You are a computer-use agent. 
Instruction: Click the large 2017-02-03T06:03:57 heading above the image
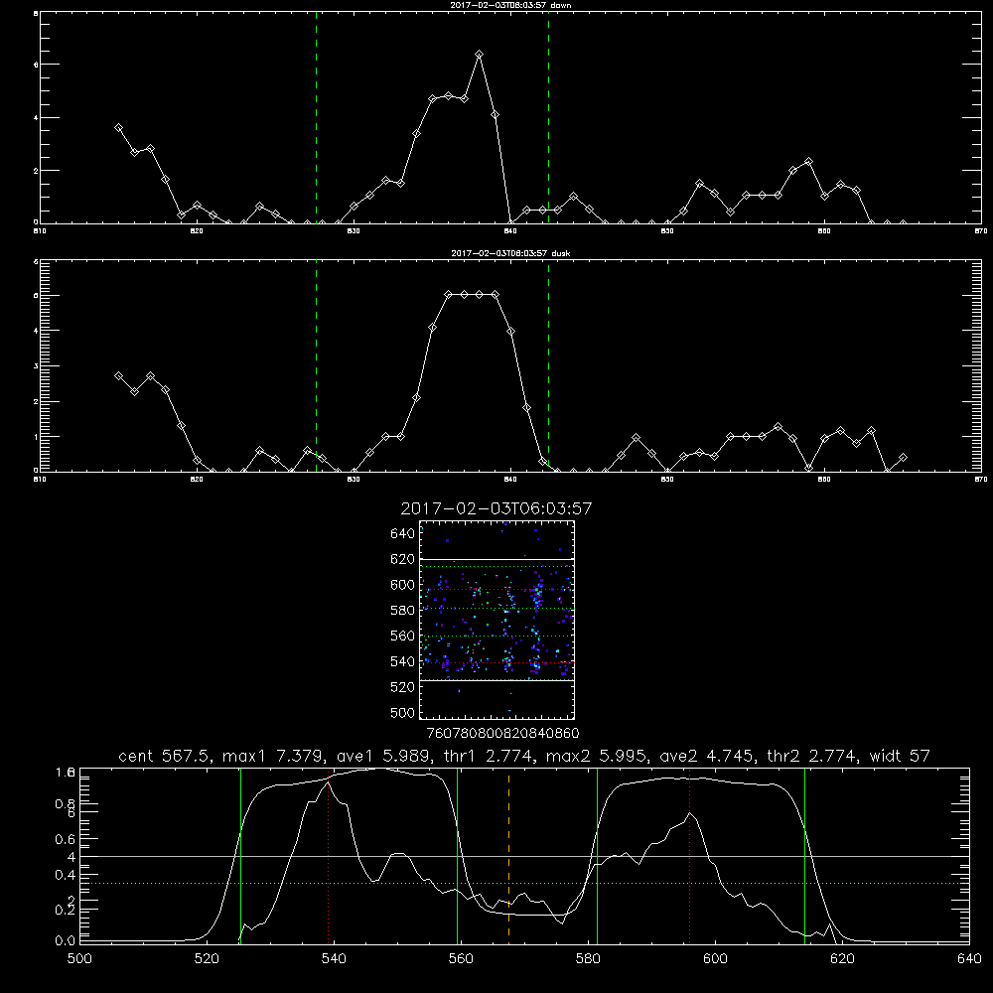pos(496,508)
